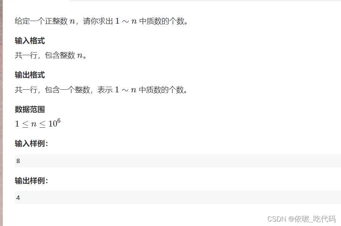
Task: Click the output sample box containing 4
Action: (x=178, y=197)
